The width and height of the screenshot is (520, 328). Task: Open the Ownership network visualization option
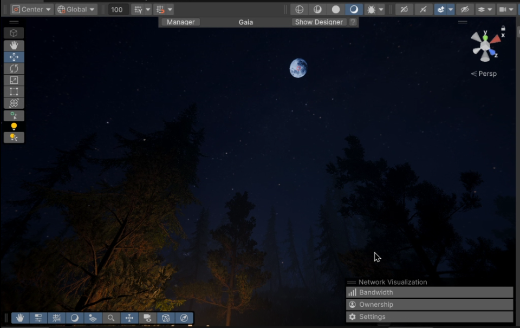tap(429, 305)
